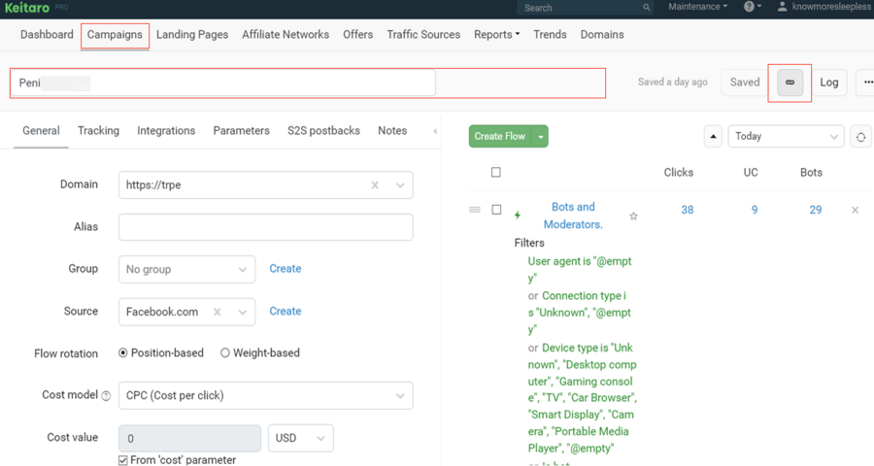Copy campaign link with chain icon button
Screen dimensions: 874x466
[790, 83]
